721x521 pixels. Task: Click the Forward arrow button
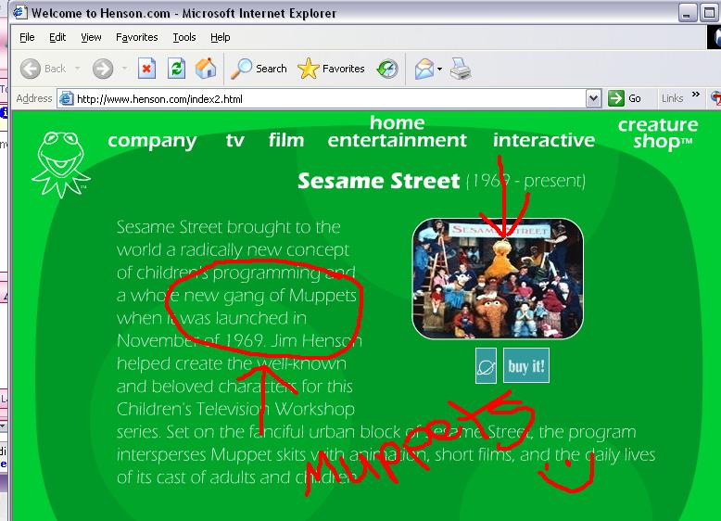coord(103,69)
